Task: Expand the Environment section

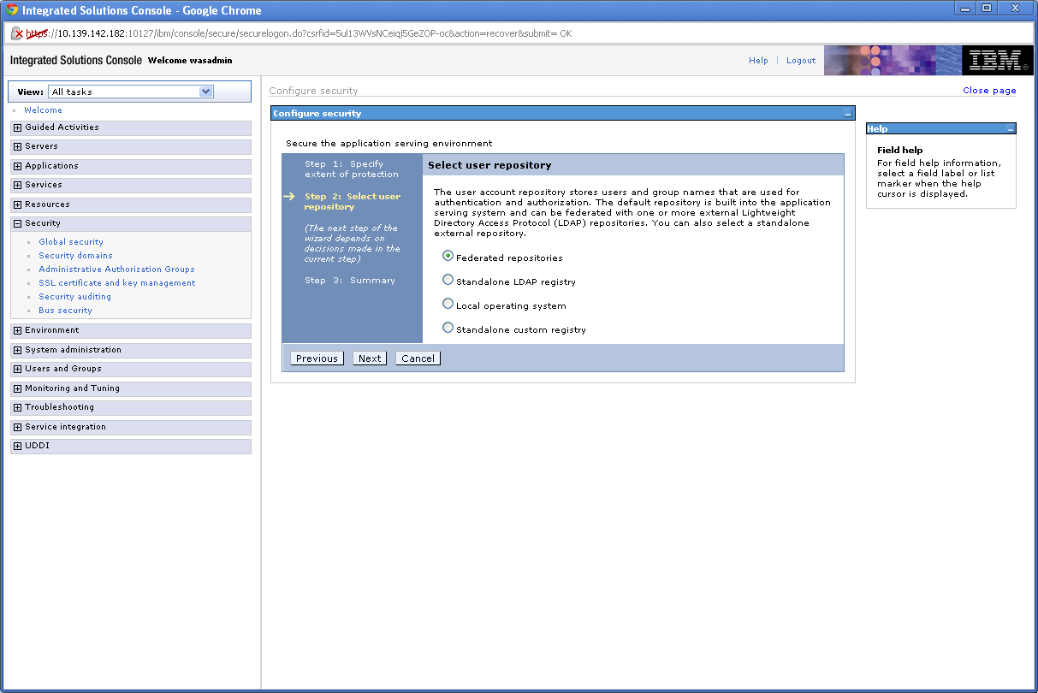Action: click(x=17, y=330)
